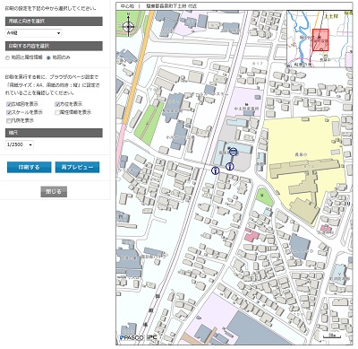Uncheck the 方位を表示 checkbox
Image resolution: width=358 pixels, height=349 pixels.
click(x=57, y=104)
